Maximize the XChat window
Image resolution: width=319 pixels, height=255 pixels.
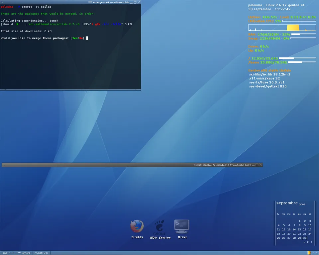[257, 165]
